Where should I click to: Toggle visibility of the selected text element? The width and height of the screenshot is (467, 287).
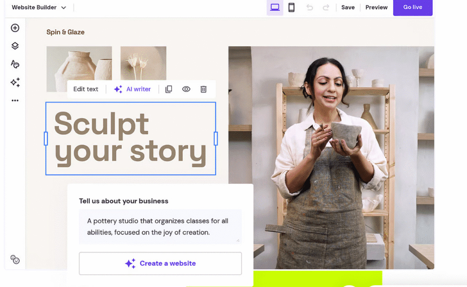click(186, 89)
